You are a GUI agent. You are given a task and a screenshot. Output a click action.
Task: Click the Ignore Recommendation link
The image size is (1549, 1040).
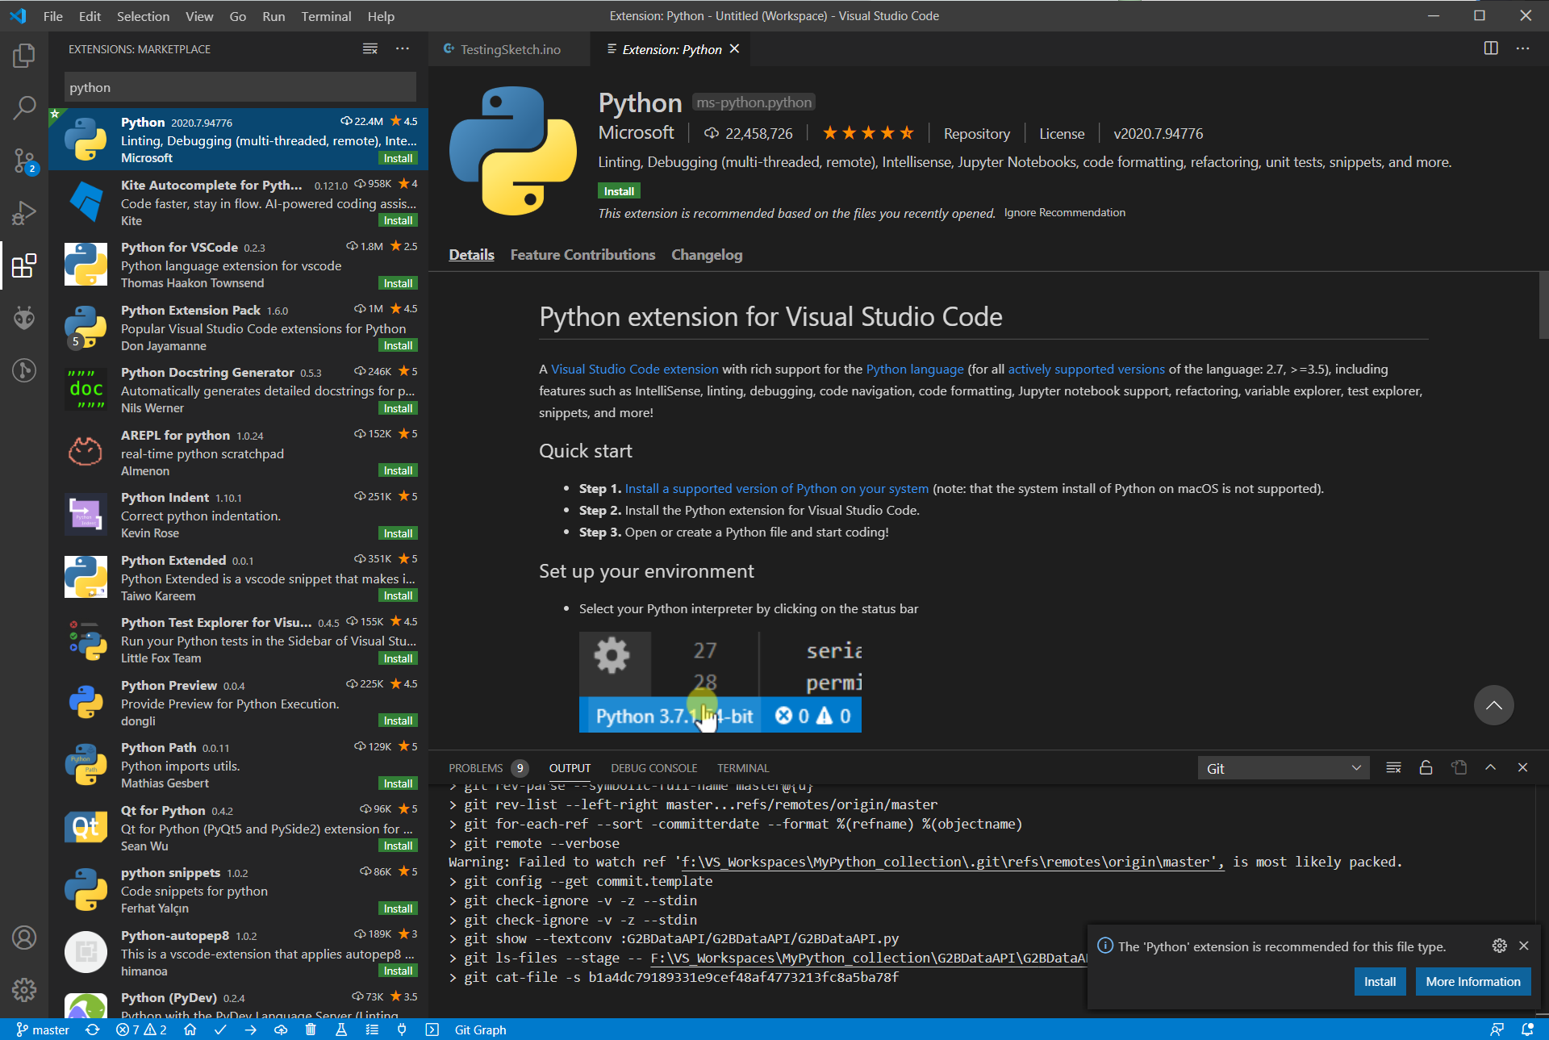(x=1064, y=213)
